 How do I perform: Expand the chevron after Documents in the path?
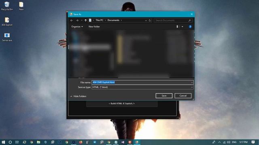[x=121, y=21]
